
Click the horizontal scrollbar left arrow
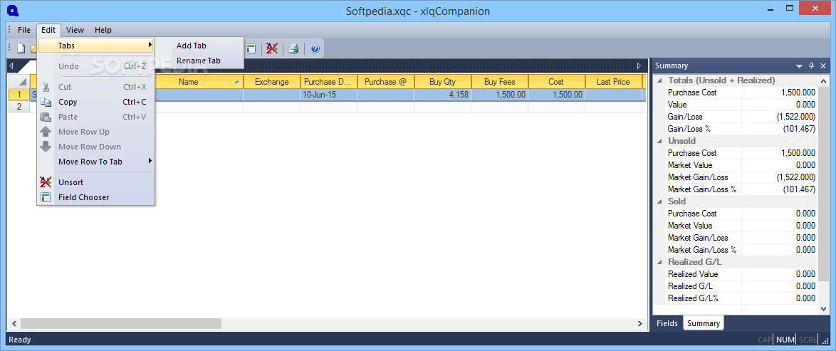tap(14, 323)
